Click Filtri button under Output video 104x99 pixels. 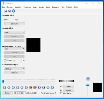(x=14, y=40)
